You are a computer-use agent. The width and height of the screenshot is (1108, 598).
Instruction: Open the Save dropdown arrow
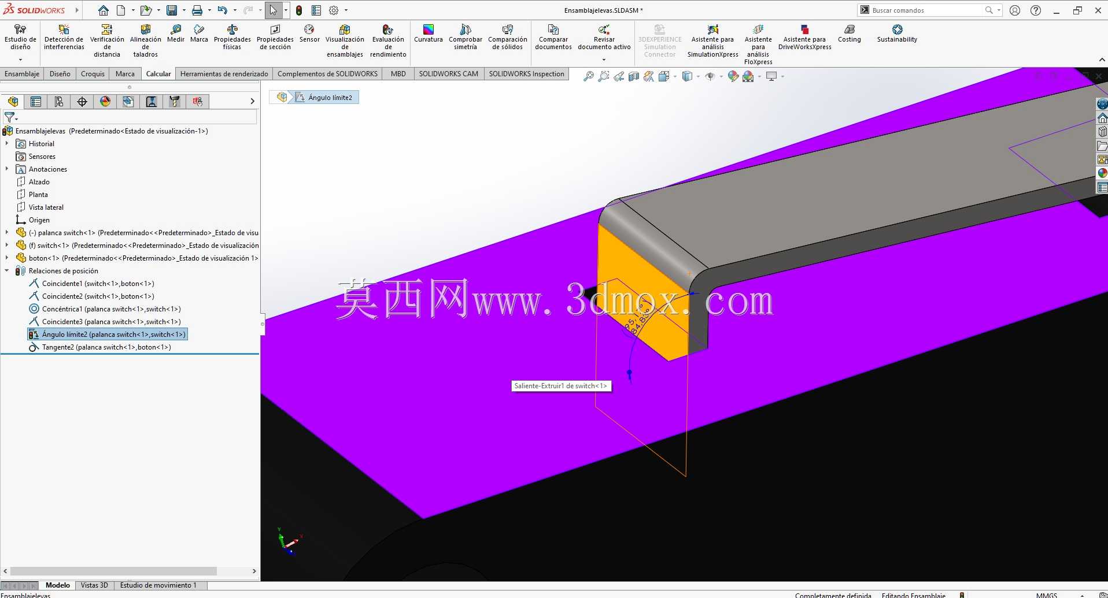(x=184, y=10)
